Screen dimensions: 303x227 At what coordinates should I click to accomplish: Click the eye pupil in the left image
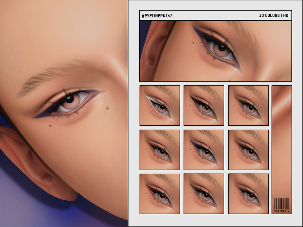tap(69, 99)
